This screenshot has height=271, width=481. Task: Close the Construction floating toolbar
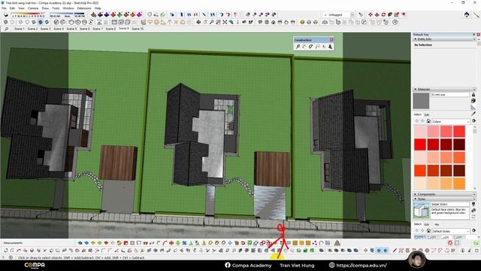tap(331, 40)
